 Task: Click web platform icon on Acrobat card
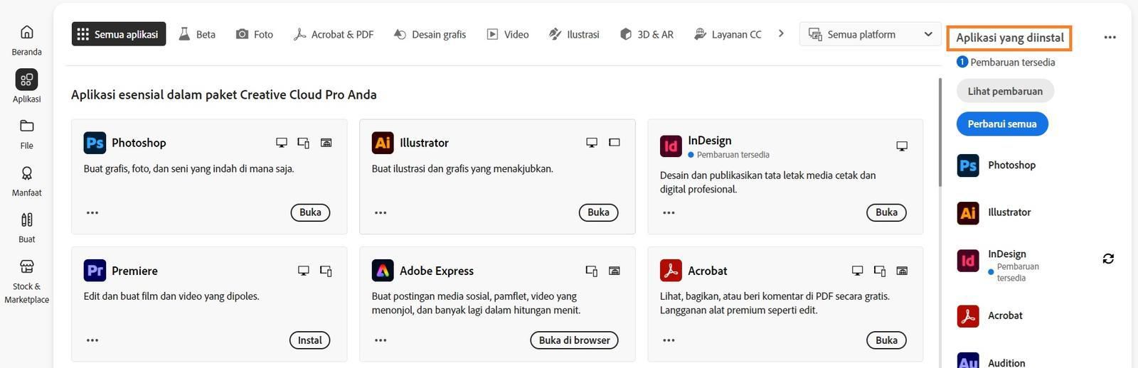pyautogui.click(x=902, y=271)
